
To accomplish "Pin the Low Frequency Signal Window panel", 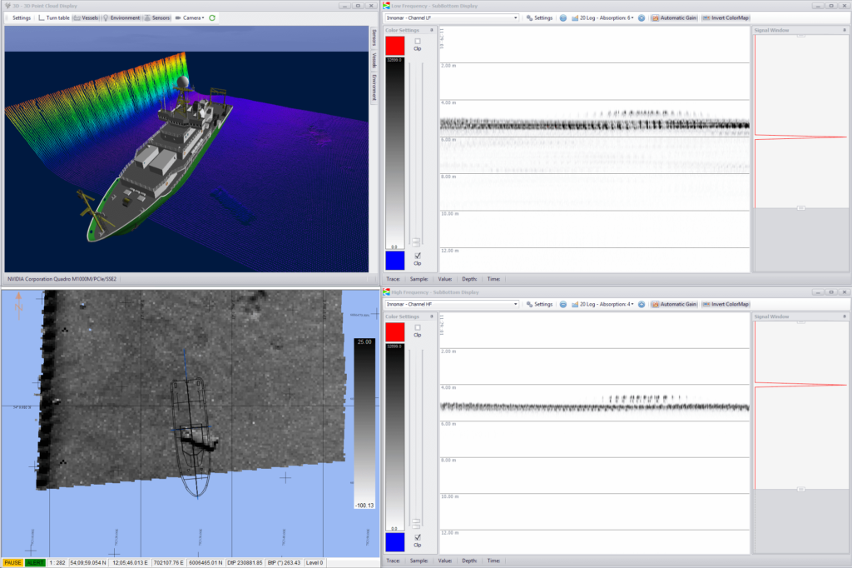I will pos(845,31).
